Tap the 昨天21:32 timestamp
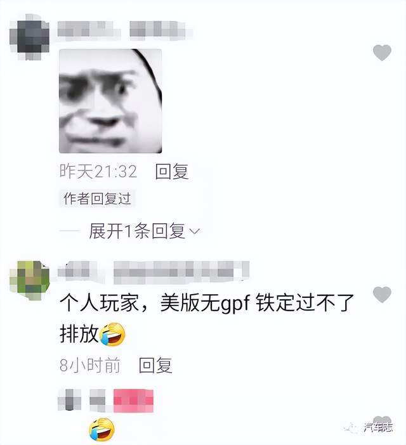This screenshot has width=406, height=445. (x=98, y=171)
